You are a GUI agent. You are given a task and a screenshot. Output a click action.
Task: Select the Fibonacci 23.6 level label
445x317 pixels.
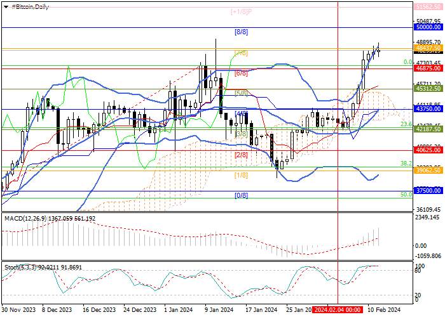pyautogui.click(x=406, y=124)
